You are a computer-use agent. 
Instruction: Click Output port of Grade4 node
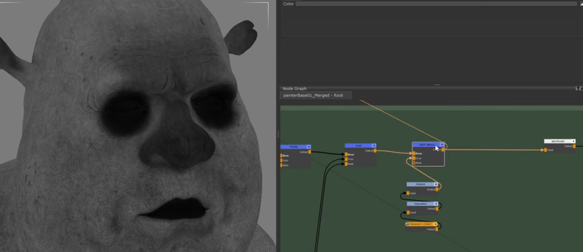[x=437, y=189]
